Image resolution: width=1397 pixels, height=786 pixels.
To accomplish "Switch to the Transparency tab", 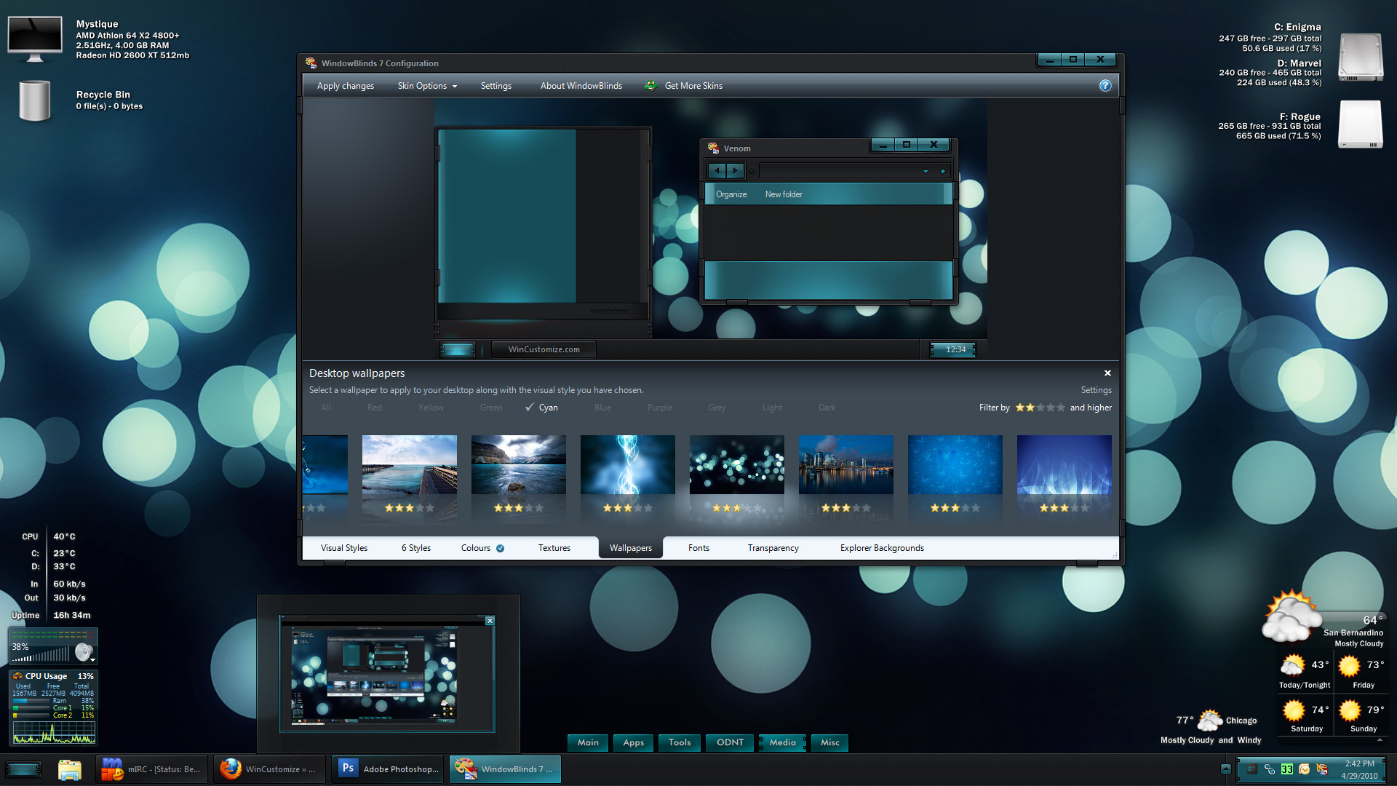I will click(x=773, y=548).
